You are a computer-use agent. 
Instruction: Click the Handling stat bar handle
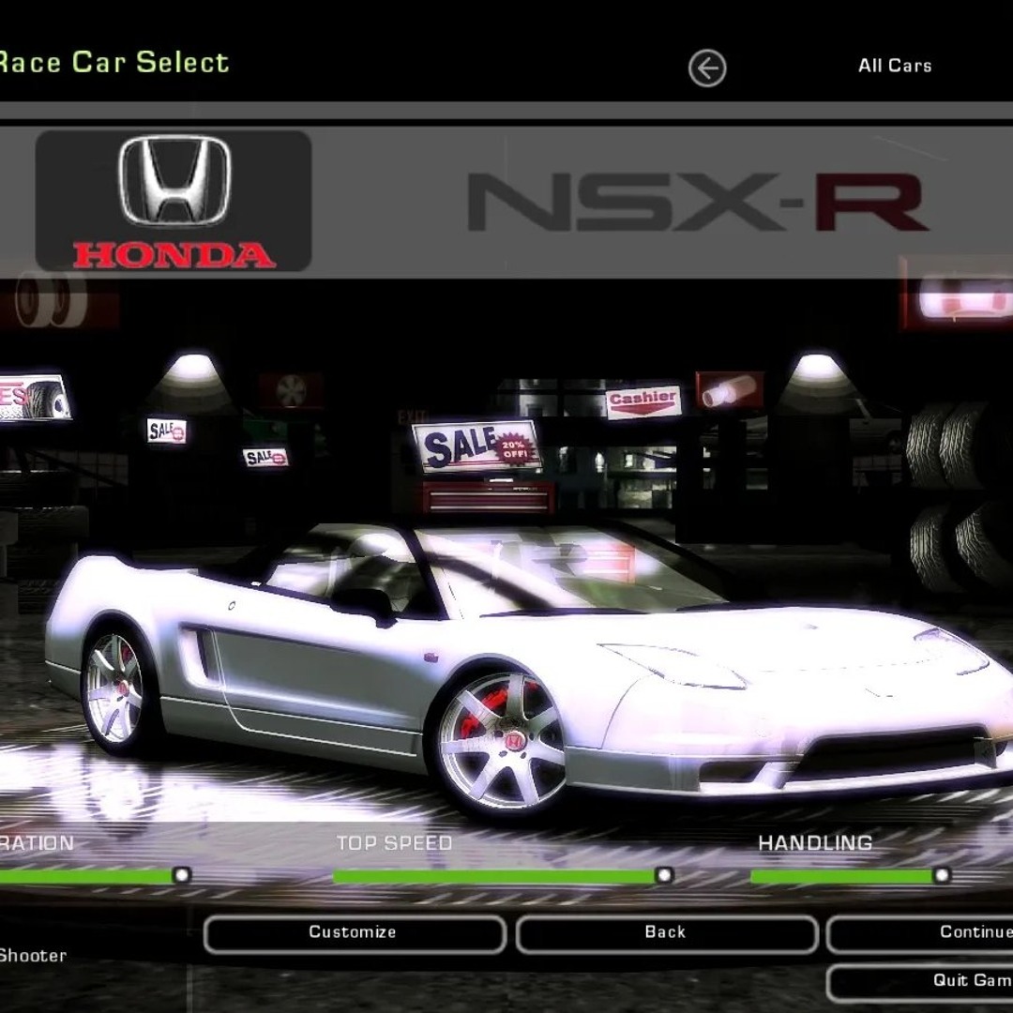[x=942, y=875]
